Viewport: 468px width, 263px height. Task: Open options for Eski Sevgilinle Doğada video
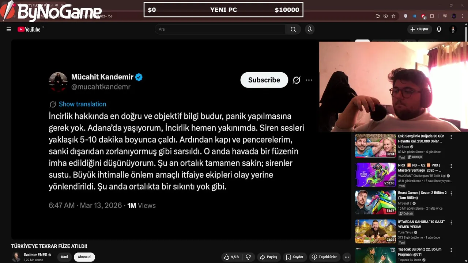click(451, 137)
